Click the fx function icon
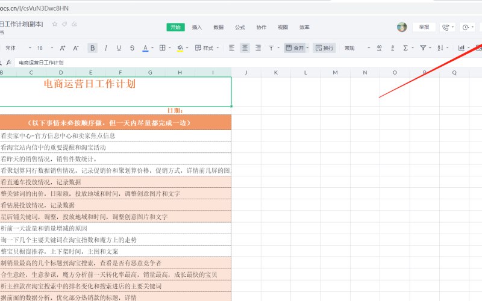 pyautogui.click(x=8, y=63)
